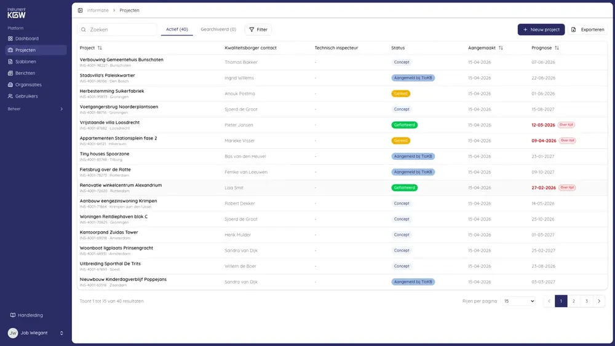Open project Vrijstaande villa Loosdrecht

[109, 122]
